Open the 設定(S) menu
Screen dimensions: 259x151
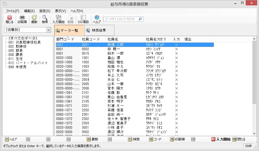pyautogui.click(x=45, y=11)
